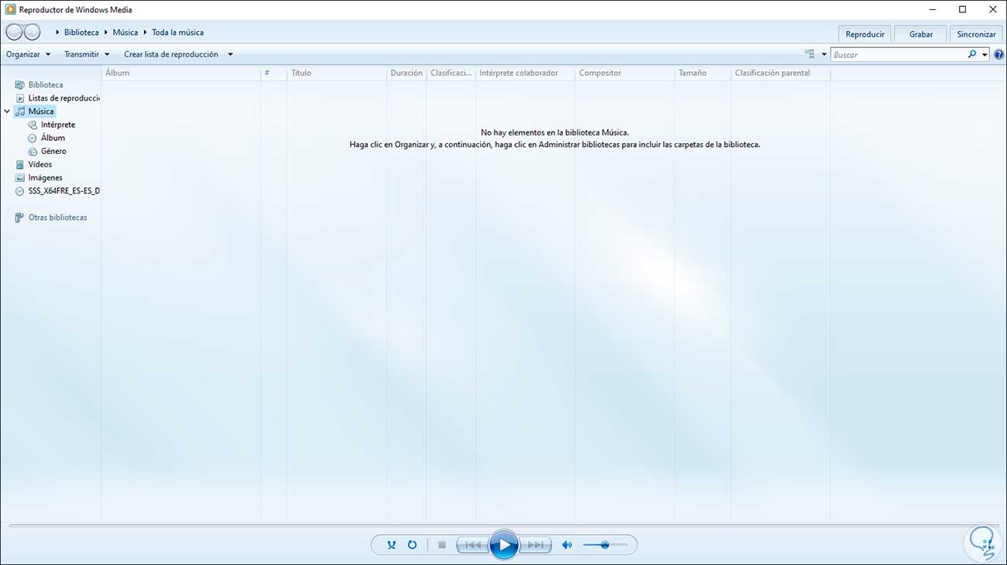Go forward with the right navigation arrow

[x=32, y=32]
